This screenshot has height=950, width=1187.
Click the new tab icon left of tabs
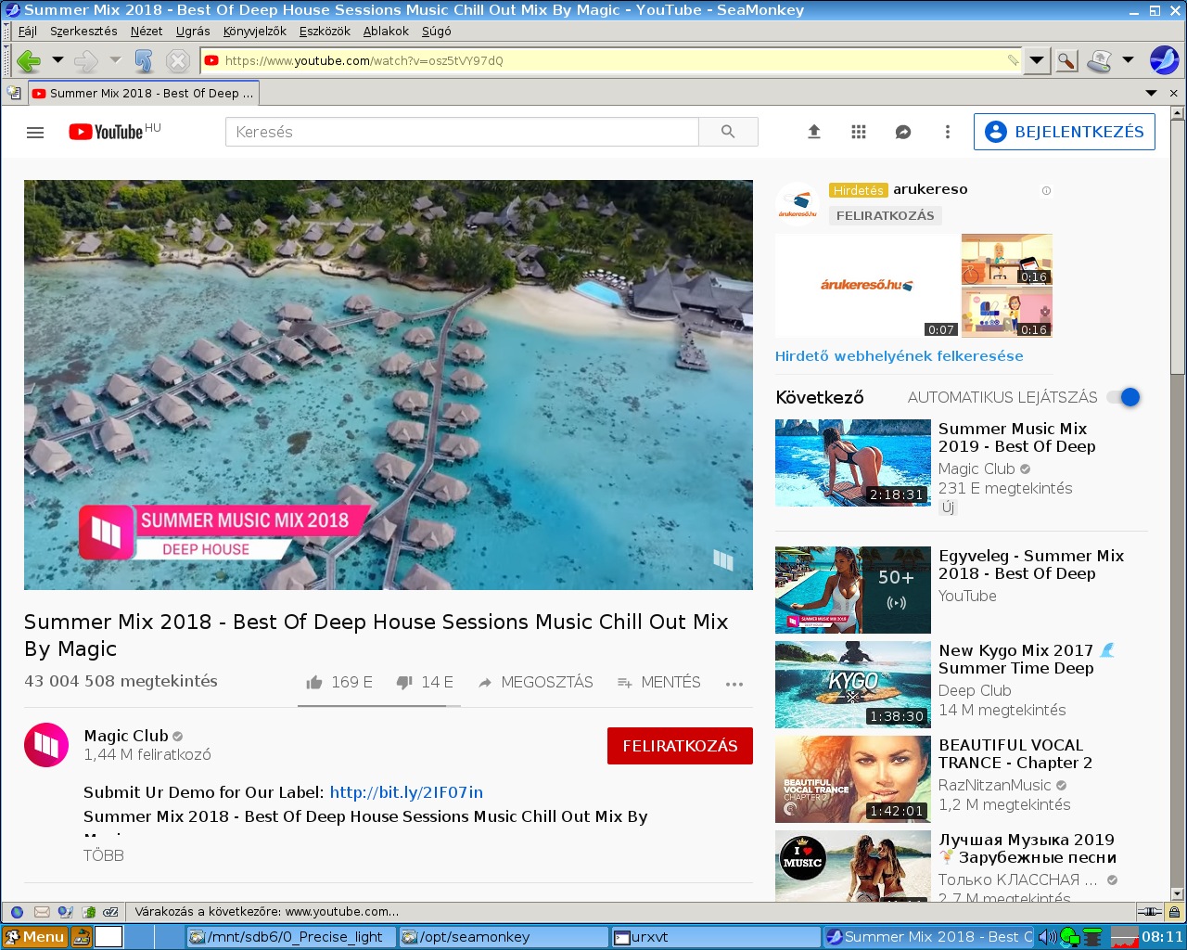13,93
